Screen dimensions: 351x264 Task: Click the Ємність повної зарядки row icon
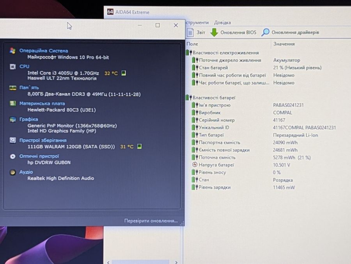pyautogui.click(x=195, y=150)
